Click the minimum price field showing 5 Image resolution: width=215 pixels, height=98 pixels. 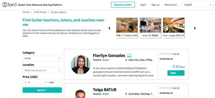click(x=32, y=83)
